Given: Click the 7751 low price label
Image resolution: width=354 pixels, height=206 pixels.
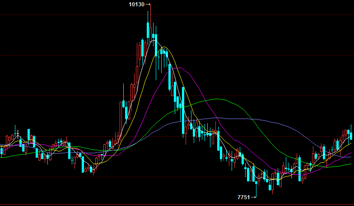Looking at the screenshot, I should pos(243,197).
